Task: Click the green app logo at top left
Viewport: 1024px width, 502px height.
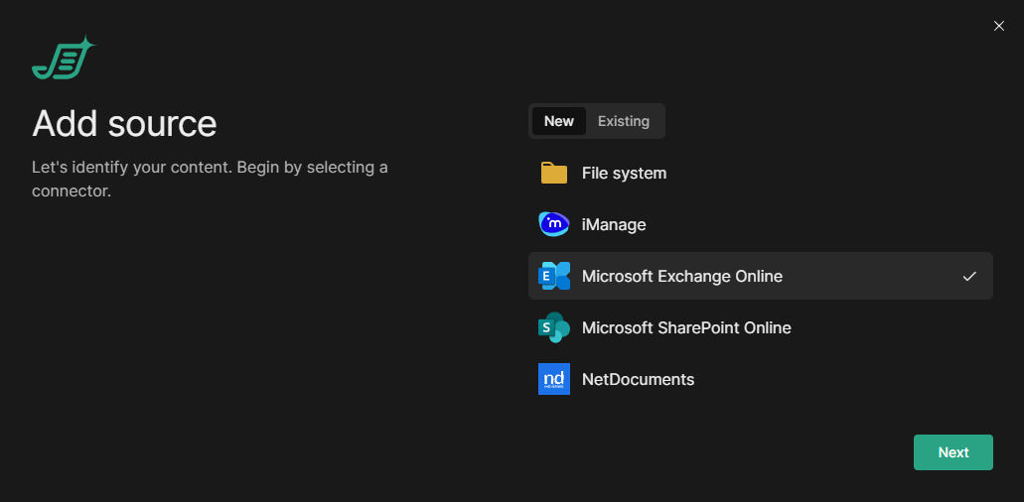Action: (x=63, y=59)
